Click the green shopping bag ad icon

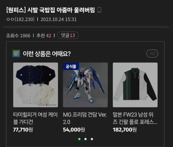(x=16, y=54)
